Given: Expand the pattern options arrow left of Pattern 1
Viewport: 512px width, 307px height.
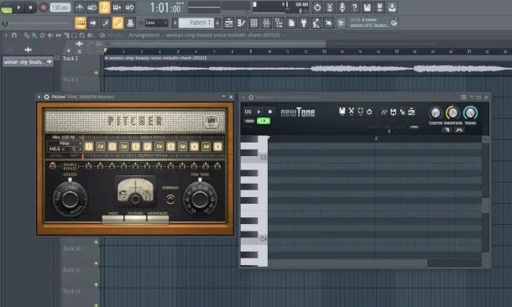Looking at the screenshot, I should (x=175, y=23).
